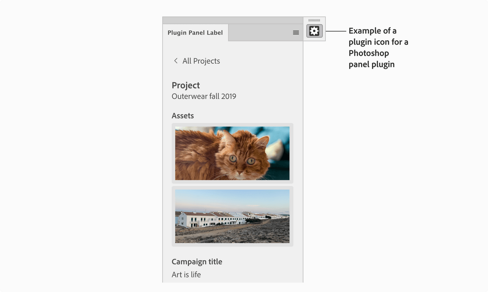Click the hamburger lines in the panel header
488x292 pixels.
pyautogui.click(x=296, y=32)
